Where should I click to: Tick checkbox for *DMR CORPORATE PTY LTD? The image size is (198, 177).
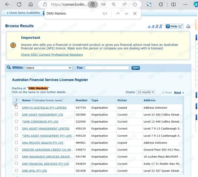tap(17, 121)
